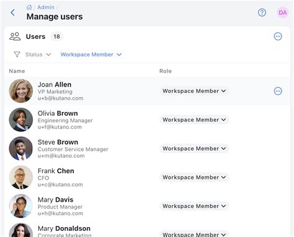Click Frank Chen's profile photo
This screenshot has height=237, width=294.
point(21,177)
